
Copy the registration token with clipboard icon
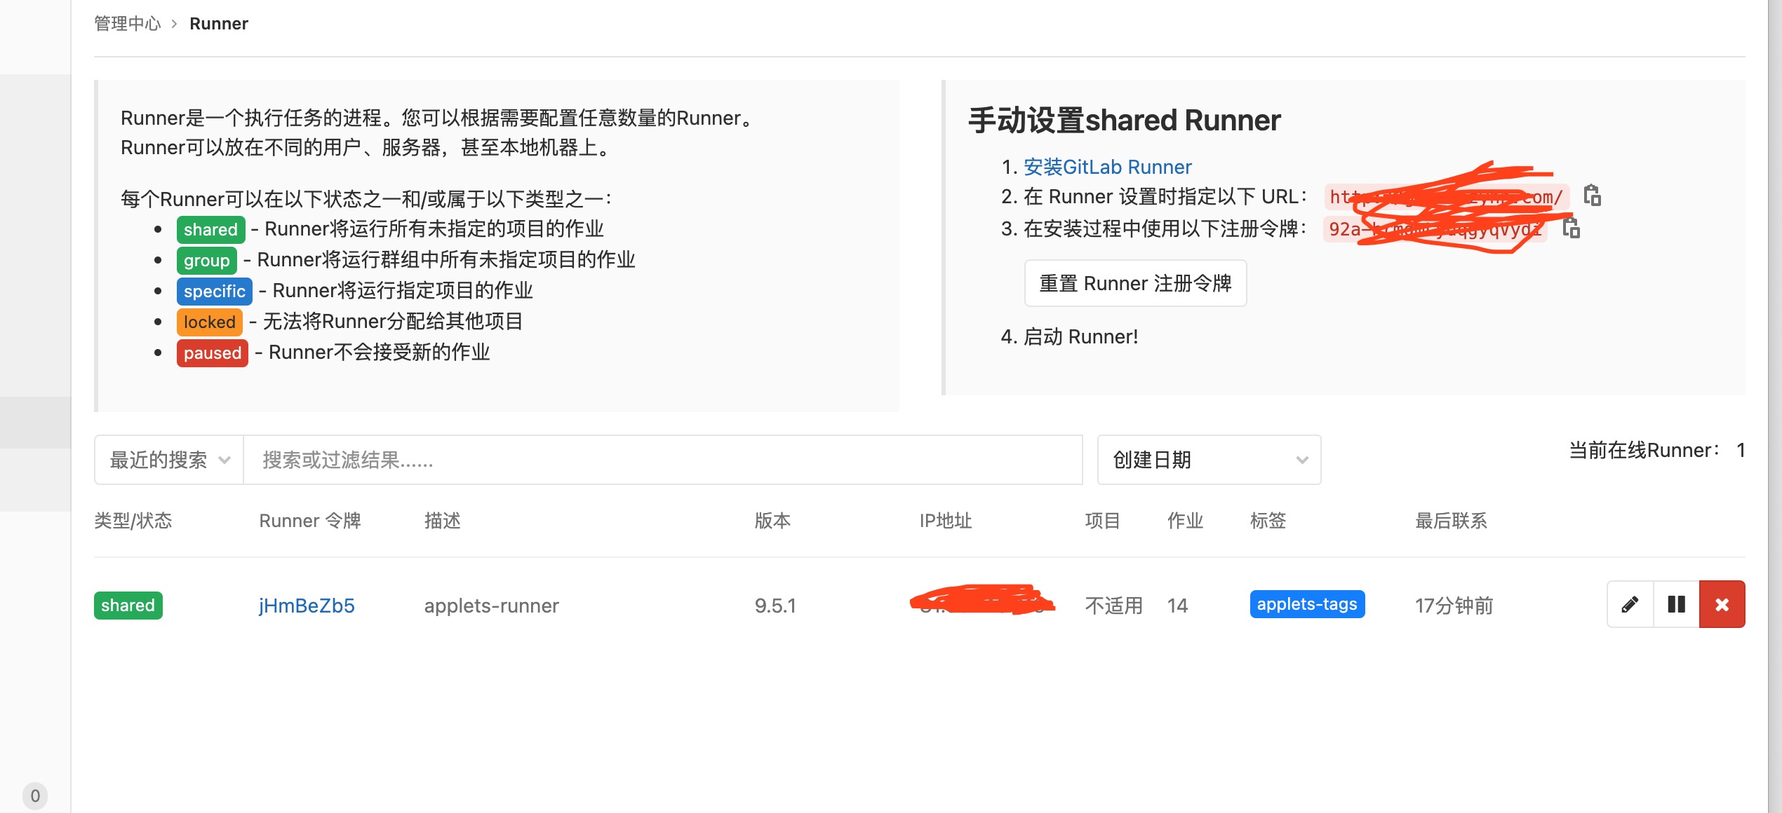tap(1572, 228)
